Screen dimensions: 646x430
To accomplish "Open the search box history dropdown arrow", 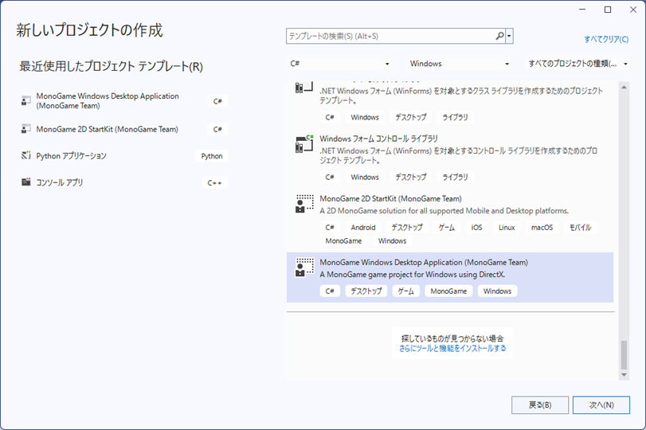I will 509,37.
